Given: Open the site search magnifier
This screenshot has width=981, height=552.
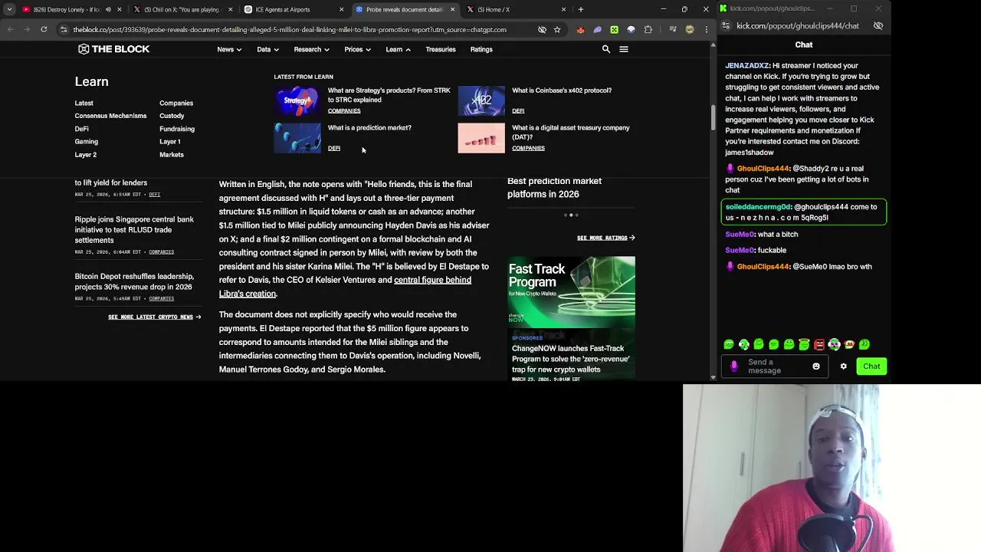Looking at the screenshot, I should pos(605,49).
